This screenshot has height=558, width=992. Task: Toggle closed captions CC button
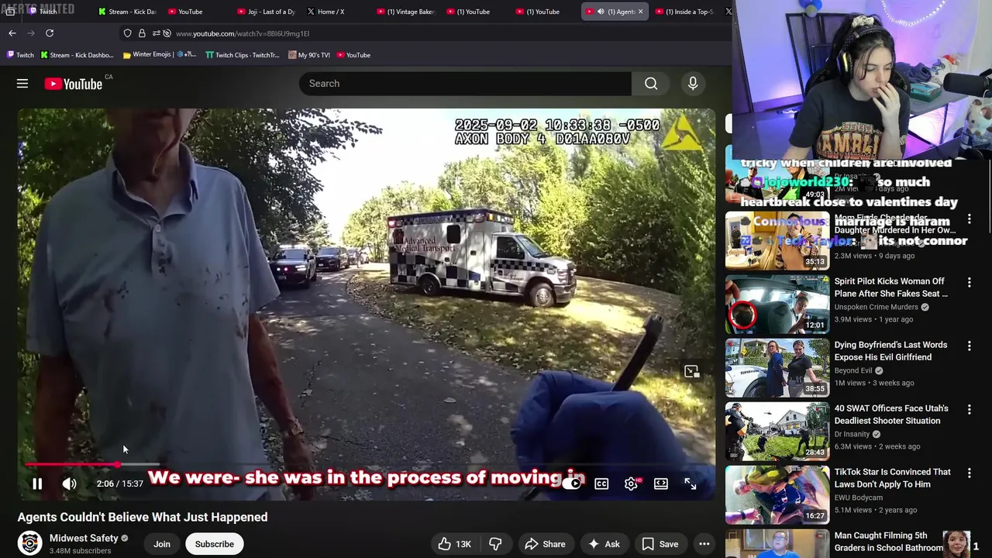[x=601, y=484]
